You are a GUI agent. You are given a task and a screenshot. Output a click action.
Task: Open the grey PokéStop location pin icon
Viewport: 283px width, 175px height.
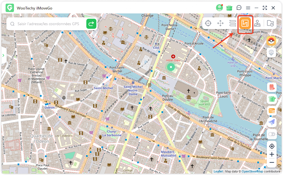pyautogui.click(x=271, y=53)
